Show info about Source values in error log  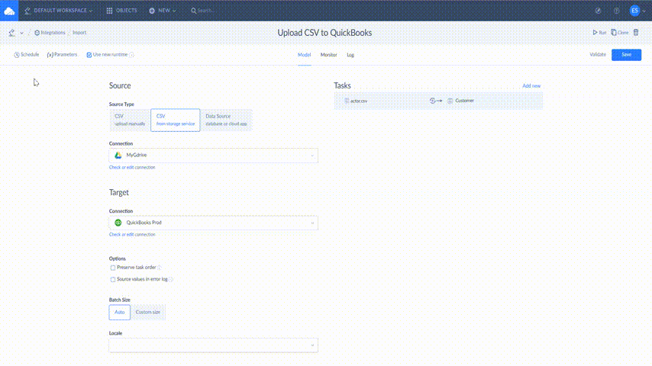(x=171, y=279)
